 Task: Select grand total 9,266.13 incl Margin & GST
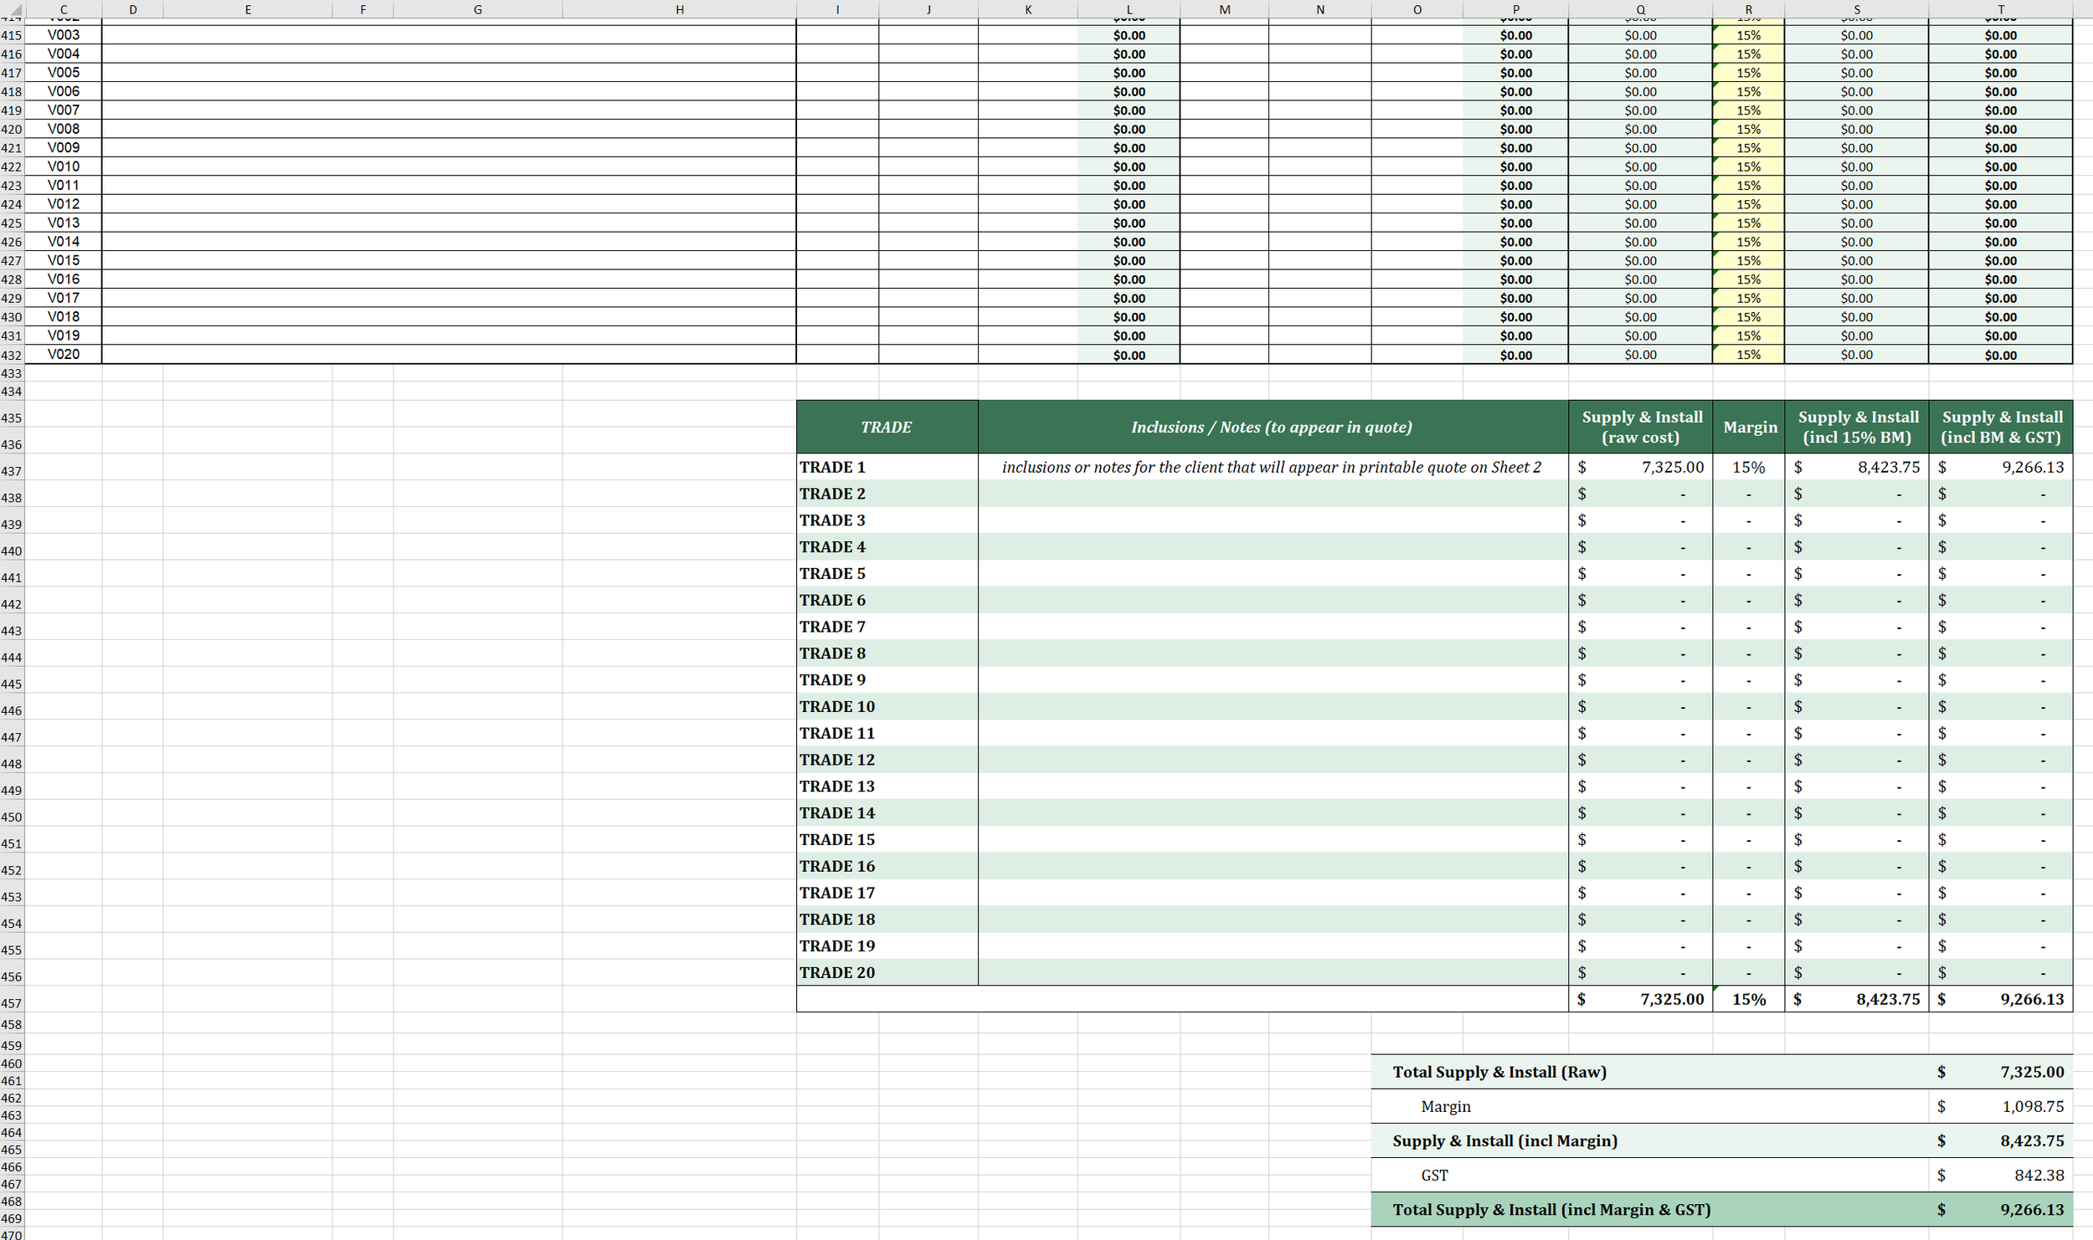(2000, 1209)
